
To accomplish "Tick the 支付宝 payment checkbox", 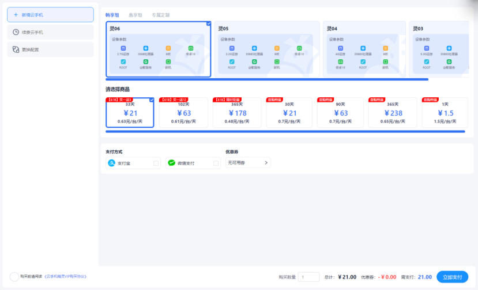I will pos(156,163).
